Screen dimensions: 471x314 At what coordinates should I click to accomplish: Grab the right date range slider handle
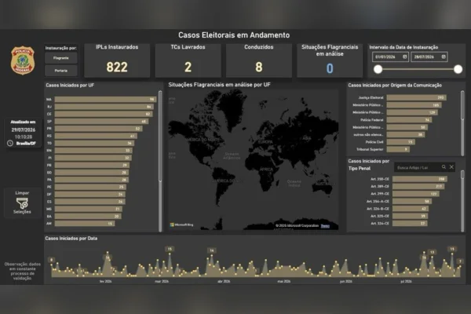click(x=458, y=69)
